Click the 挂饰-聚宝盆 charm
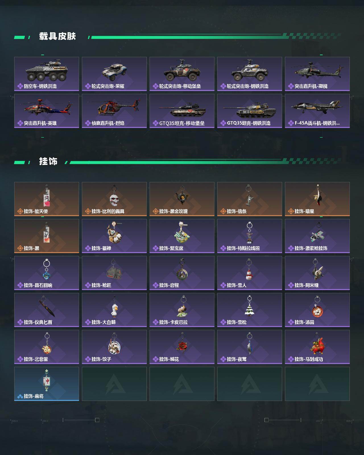 click(182, 236)
